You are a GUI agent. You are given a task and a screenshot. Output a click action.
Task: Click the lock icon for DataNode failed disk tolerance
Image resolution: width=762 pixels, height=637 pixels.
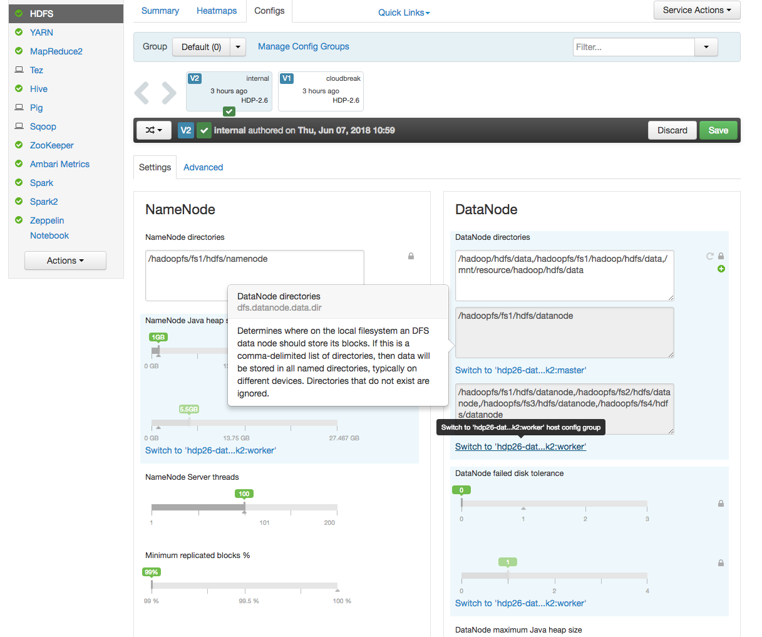point(721,504)
